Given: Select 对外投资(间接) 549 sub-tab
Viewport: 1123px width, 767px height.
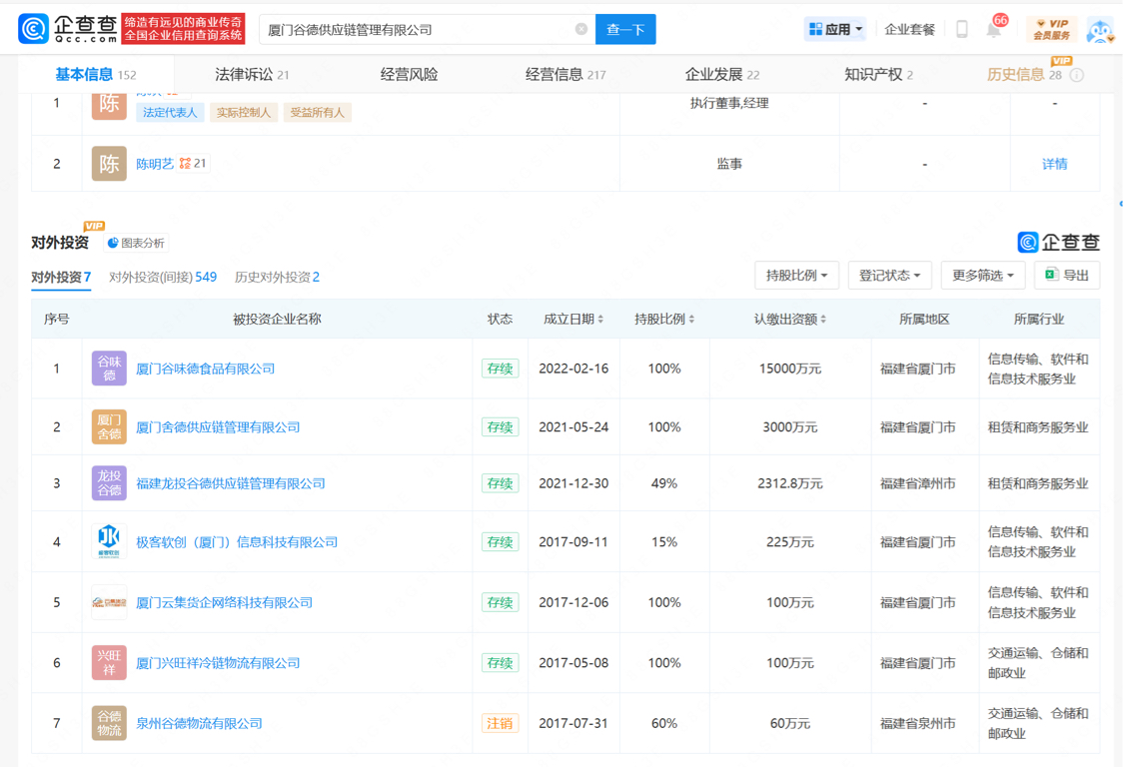Looking at the screenshot, I should [x=163, y=278].
